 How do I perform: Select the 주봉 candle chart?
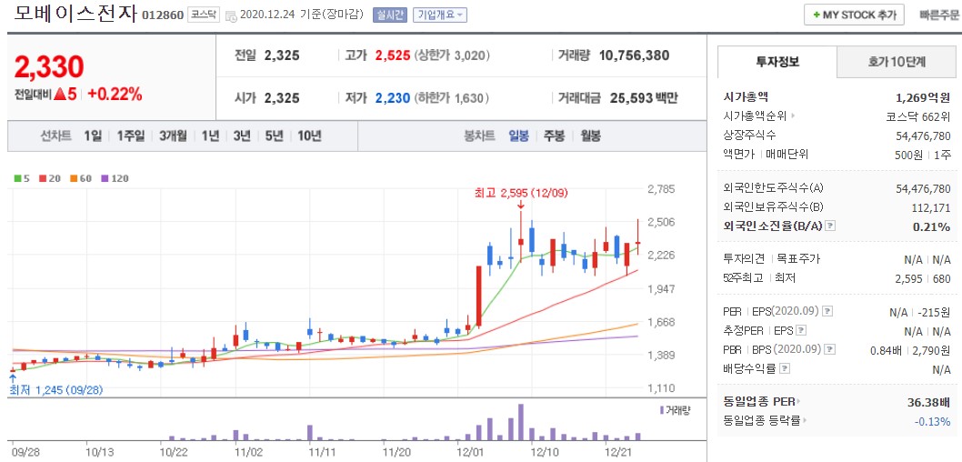(554, 136)
